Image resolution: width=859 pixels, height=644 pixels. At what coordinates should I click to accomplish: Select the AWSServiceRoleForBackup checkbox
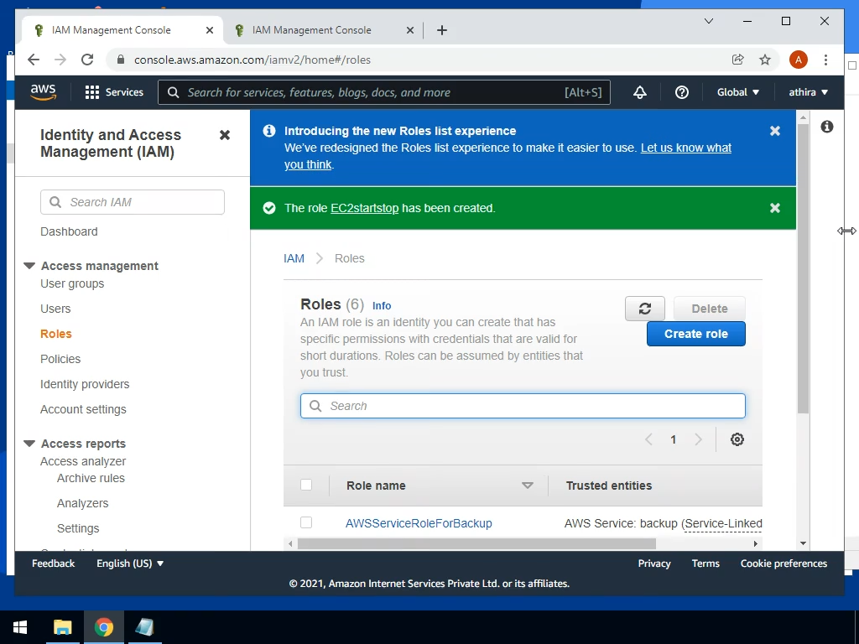[306, 522]
